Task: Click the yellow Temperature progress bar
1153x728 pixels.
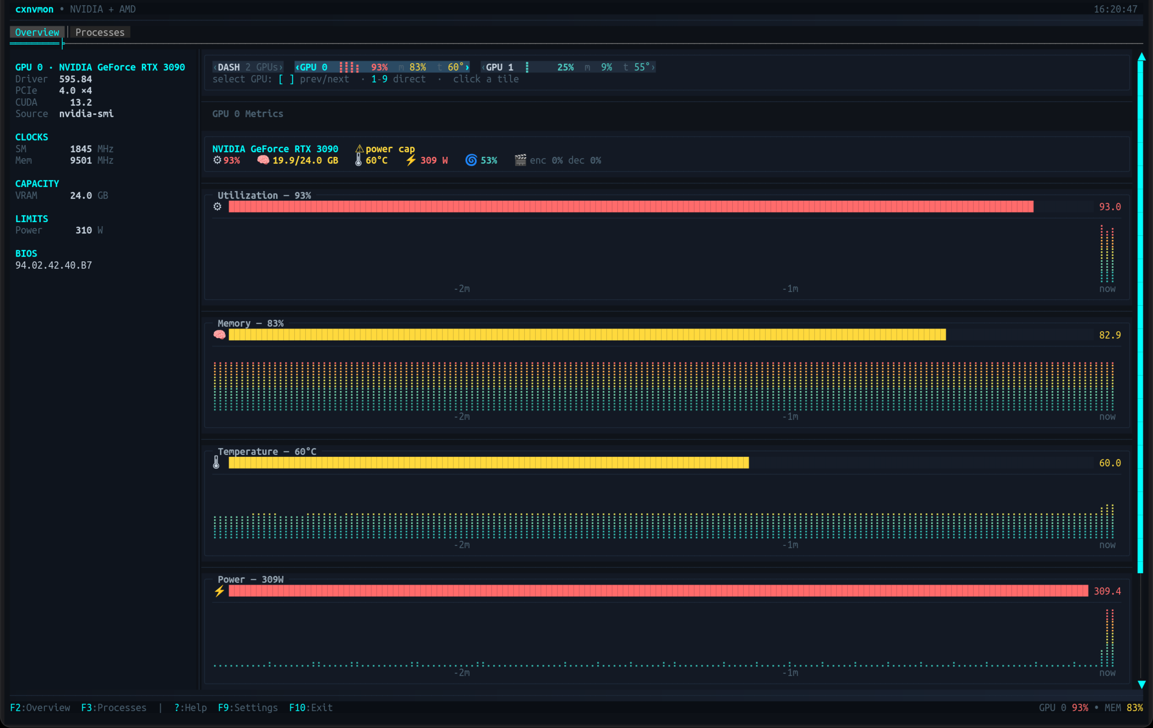Action: point(489,463)
